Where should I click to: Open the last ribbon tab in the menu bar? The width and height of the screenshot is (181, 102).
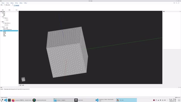pos(25,3)
